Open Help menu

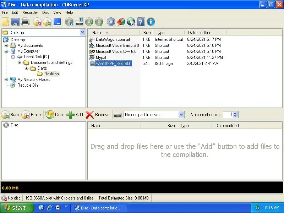[69, 12]
